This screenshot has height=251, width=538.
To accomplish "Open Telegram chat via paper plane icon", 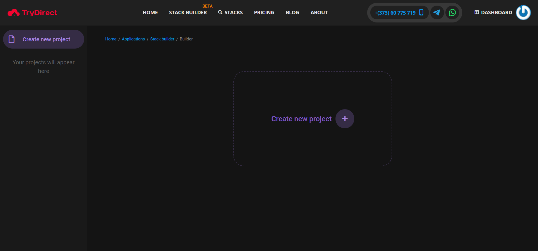I will 437,13.
